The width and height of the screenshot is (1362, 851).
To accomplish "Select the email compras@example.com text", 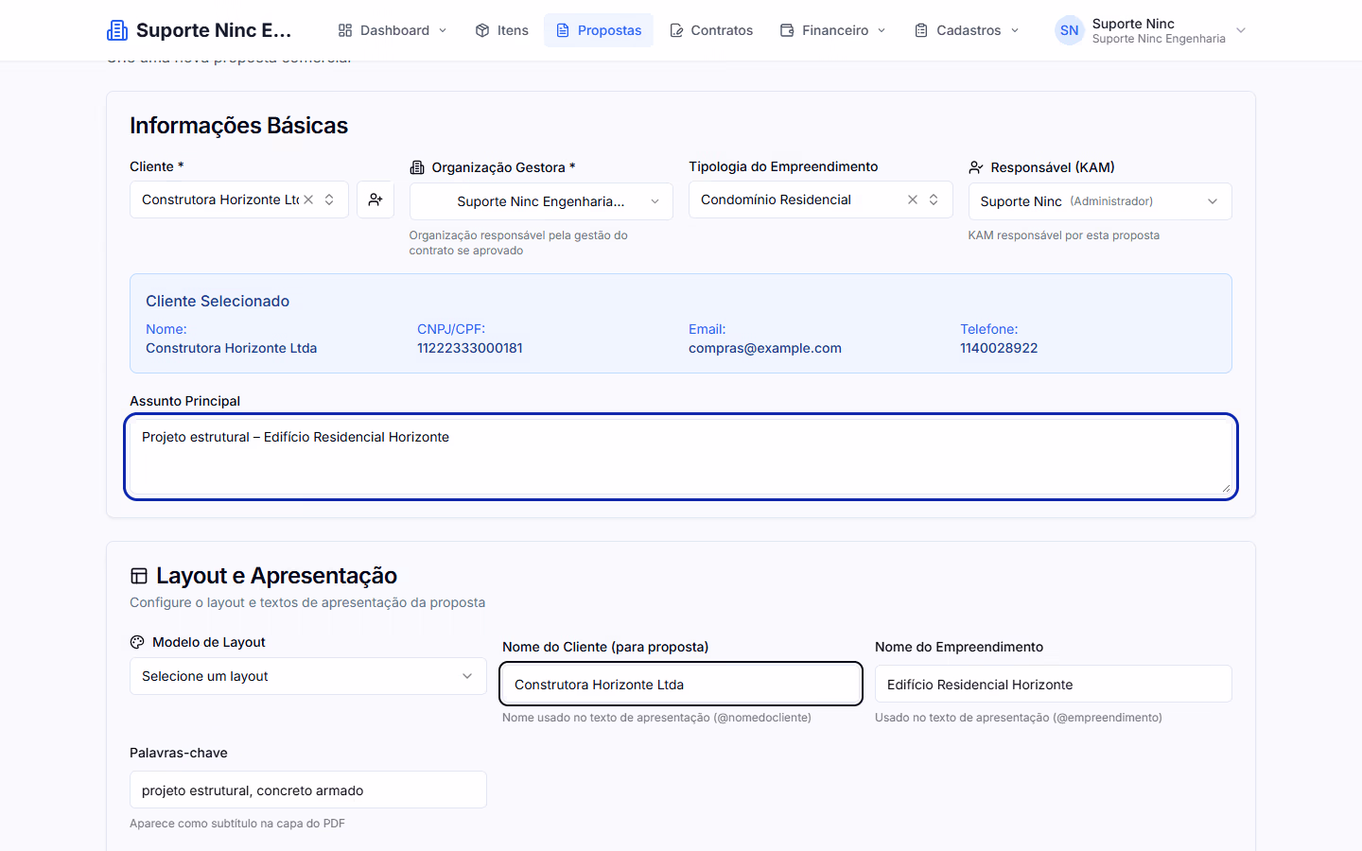I will click(x=765, y=348).
